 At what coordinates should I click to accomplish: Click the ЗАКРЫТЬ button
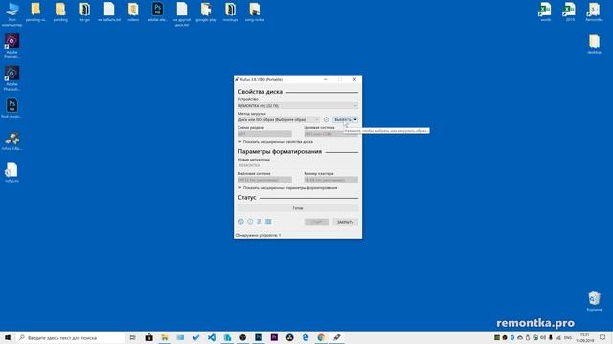coord(345,222)
